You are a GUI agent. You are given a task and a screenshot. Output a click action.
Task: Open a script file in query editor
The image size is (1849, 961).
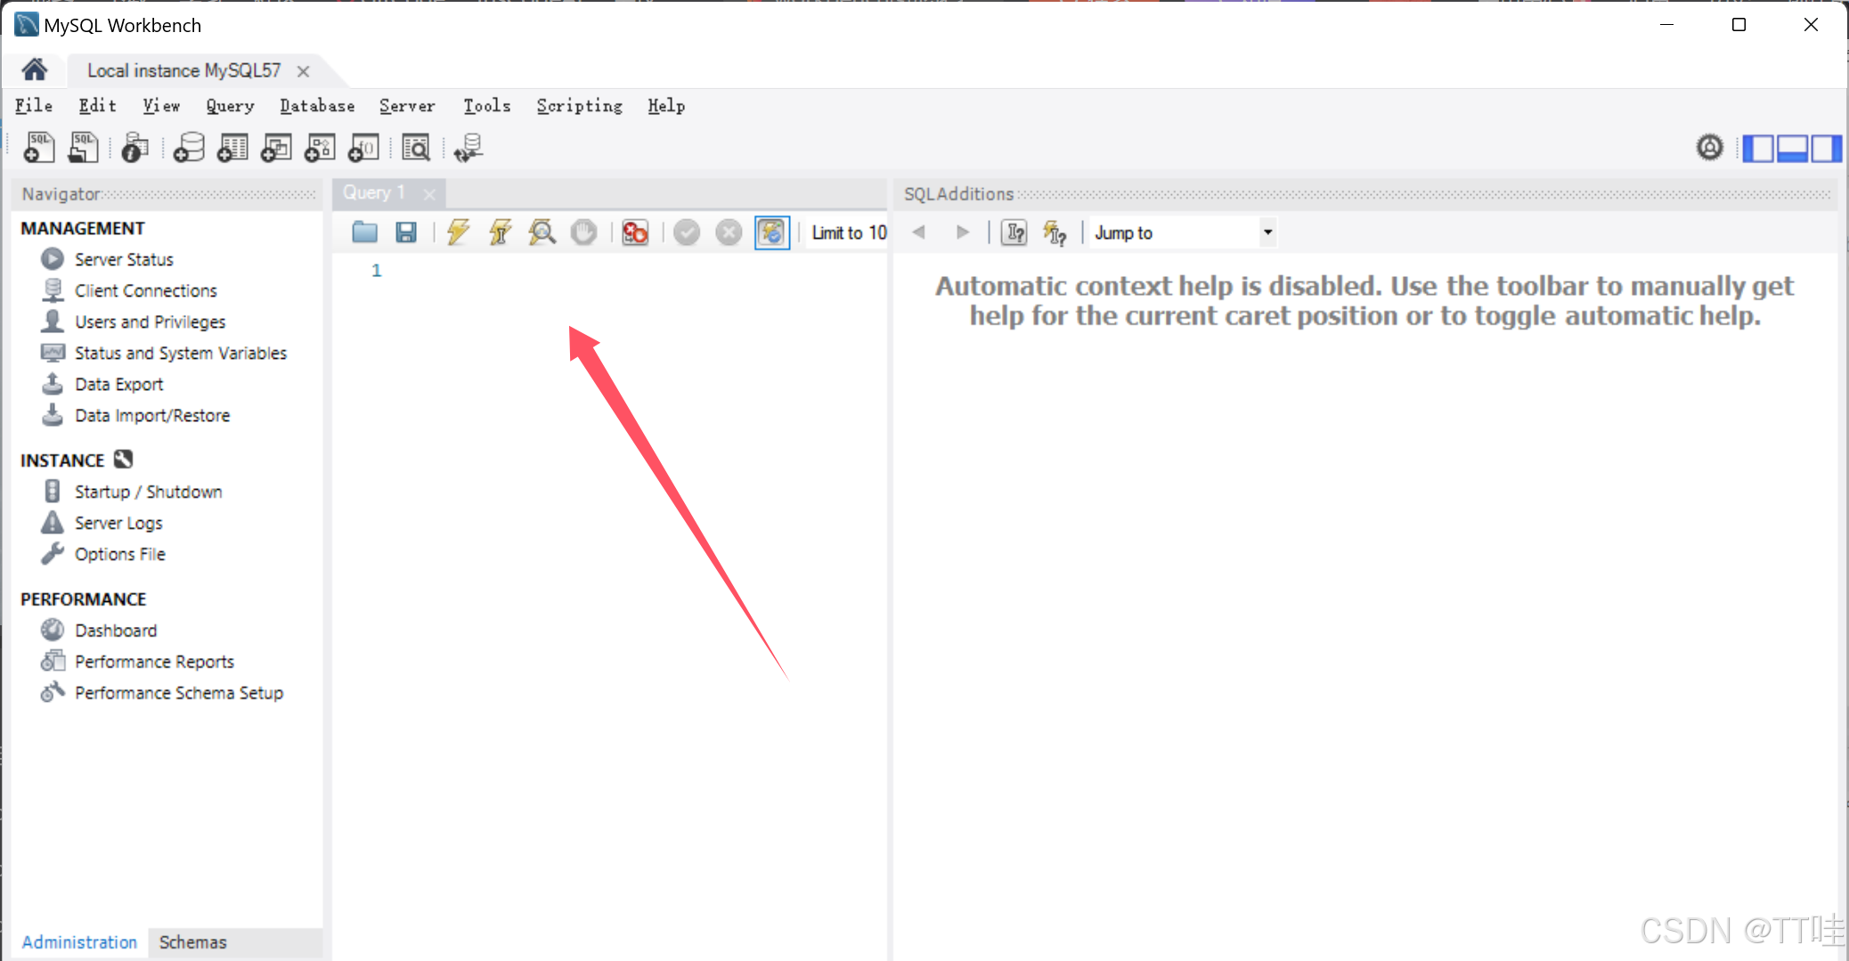(364, 232)
